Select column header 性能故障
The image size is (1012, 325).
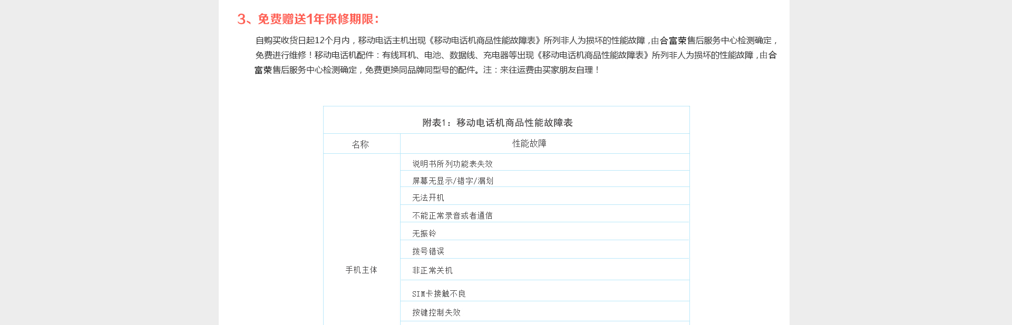click(529, 143)
